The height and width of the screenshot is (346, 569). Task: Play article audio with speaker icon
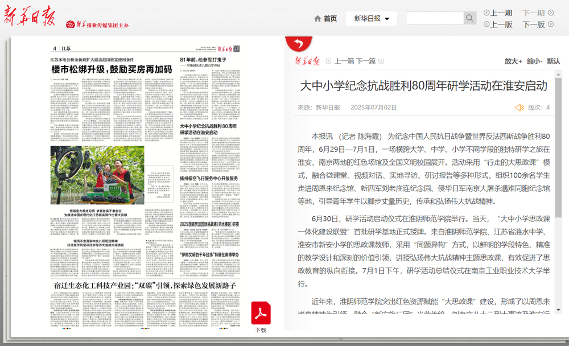coord(519,107)
